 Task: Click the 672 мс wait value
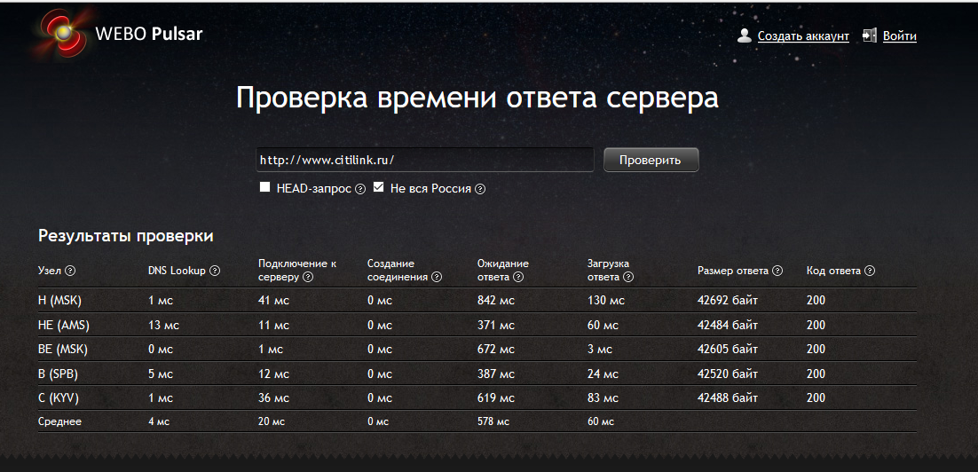tap(496, 350)
